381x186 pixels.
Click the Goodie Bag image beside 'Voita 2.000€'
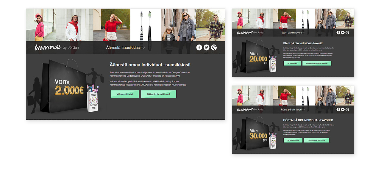point(92,98)
